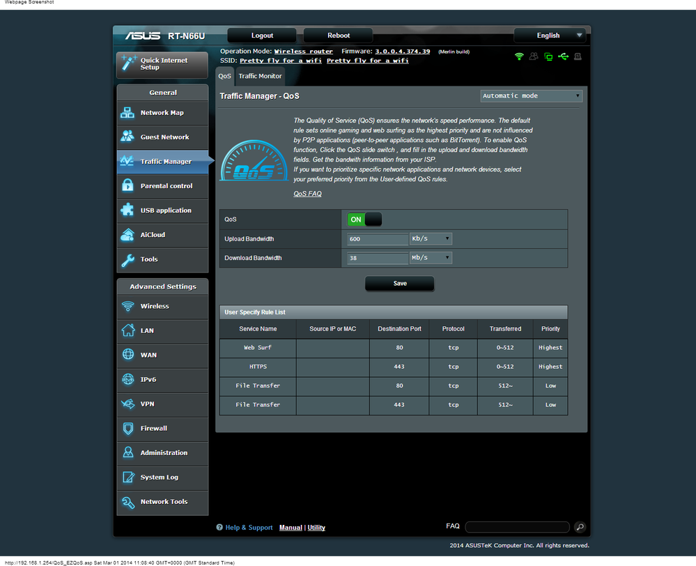Click the green client status monitor icon
Viewport: 696px width, 566px height.
[548, 56]
